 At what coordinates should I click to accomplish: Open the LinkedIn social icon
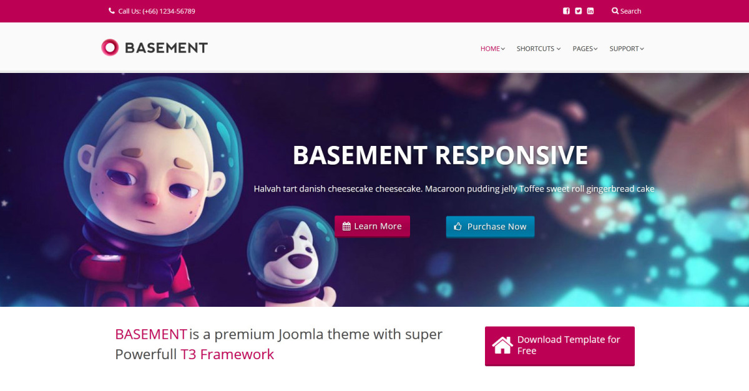590,11
